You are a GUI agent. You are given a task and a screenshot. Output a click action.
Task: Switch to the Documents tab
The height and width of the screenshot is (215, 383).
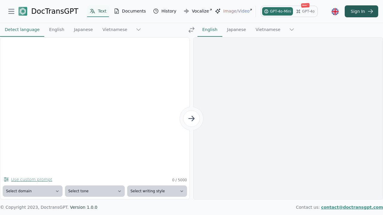[130, 11]
